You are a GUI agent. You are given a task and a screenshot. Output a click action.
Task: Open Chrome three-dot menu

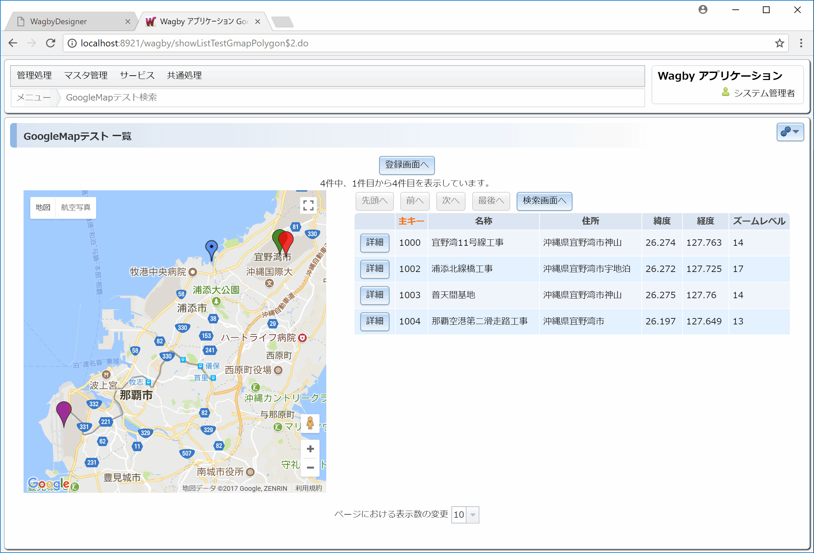[x=801, y=43]
